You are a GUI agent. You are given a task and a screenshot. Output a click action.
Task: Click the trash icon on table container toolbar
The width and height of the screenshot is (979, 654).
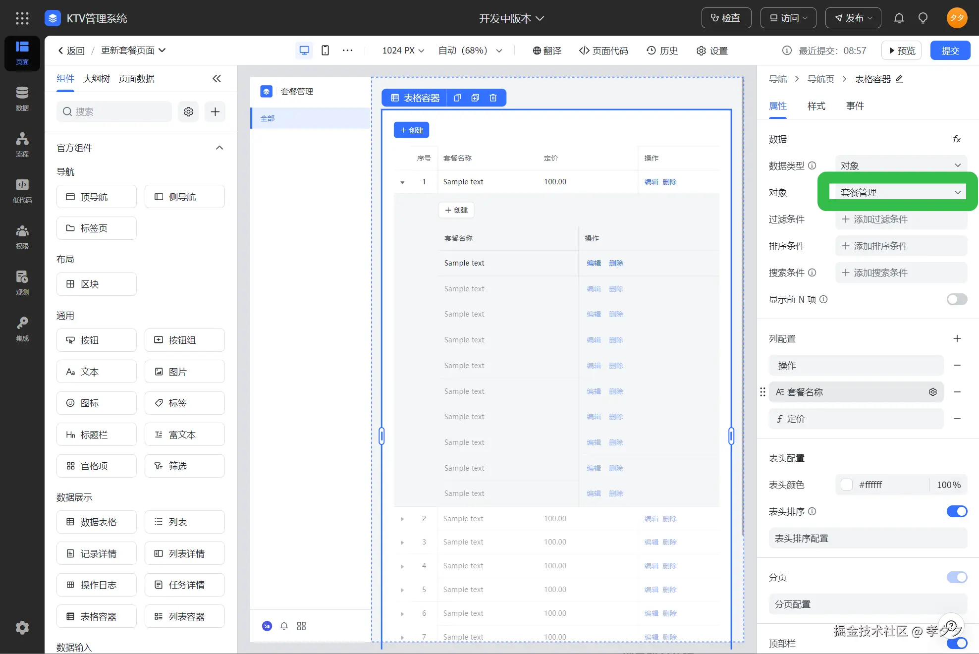(x=493, y=98)
